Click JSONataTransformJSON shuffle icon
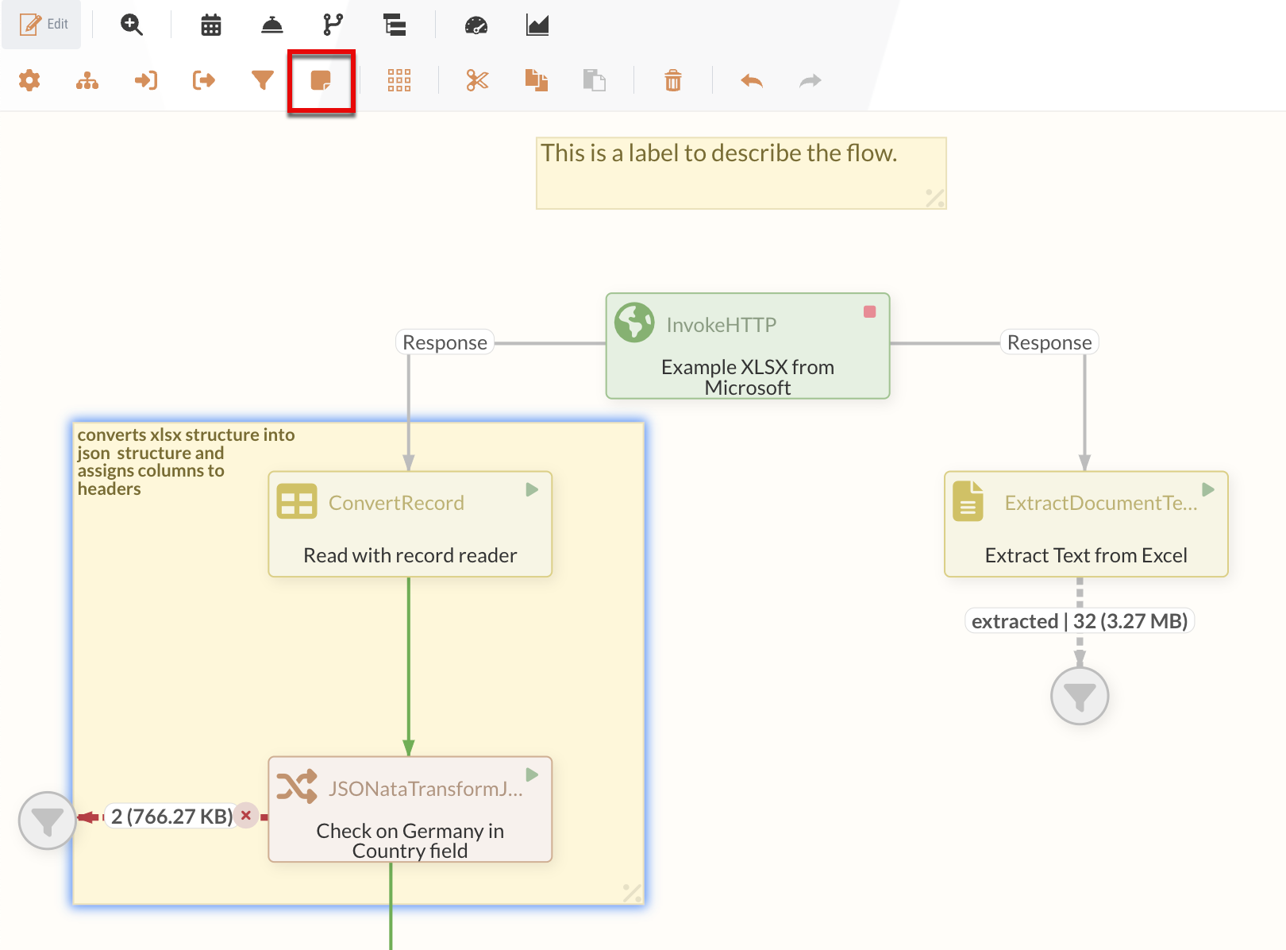1286x950 pixels. [x=297, y=786]
